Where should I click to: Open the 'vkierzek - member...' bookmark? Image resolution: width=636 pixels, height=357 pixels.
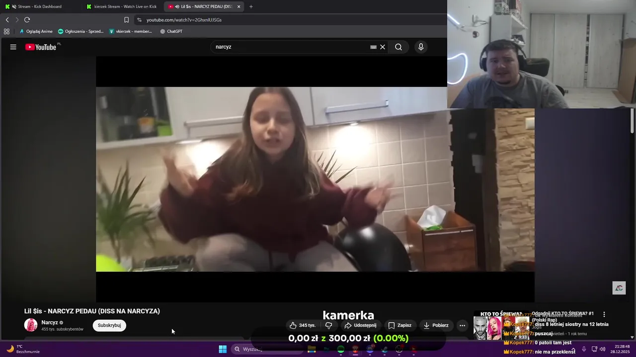click(131, 31)
